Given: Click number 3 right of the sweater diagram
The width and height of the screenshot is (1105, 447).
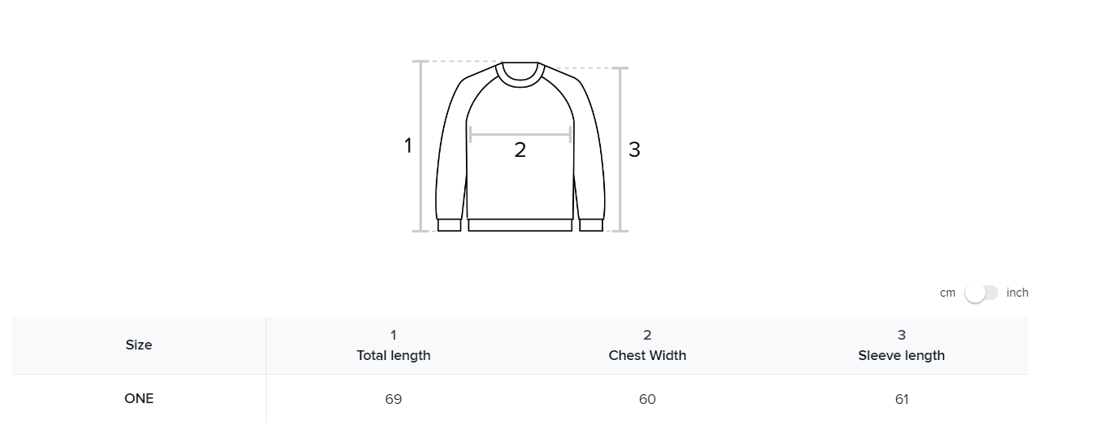Looking at the screenshot, I should 634,150.
